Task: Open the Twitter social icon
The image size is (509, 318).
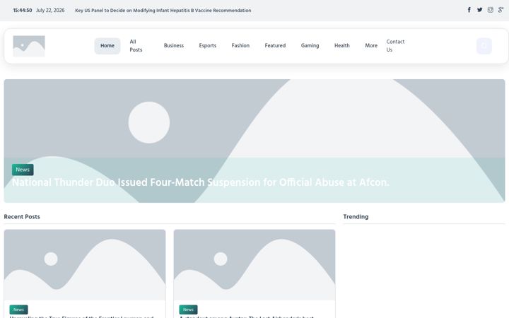Action: coord(480,10)
